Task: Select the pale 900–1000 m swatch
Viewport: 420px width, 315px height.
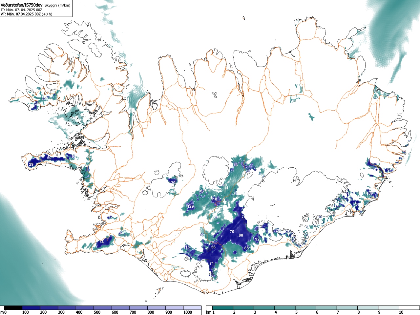Action: 174,308
